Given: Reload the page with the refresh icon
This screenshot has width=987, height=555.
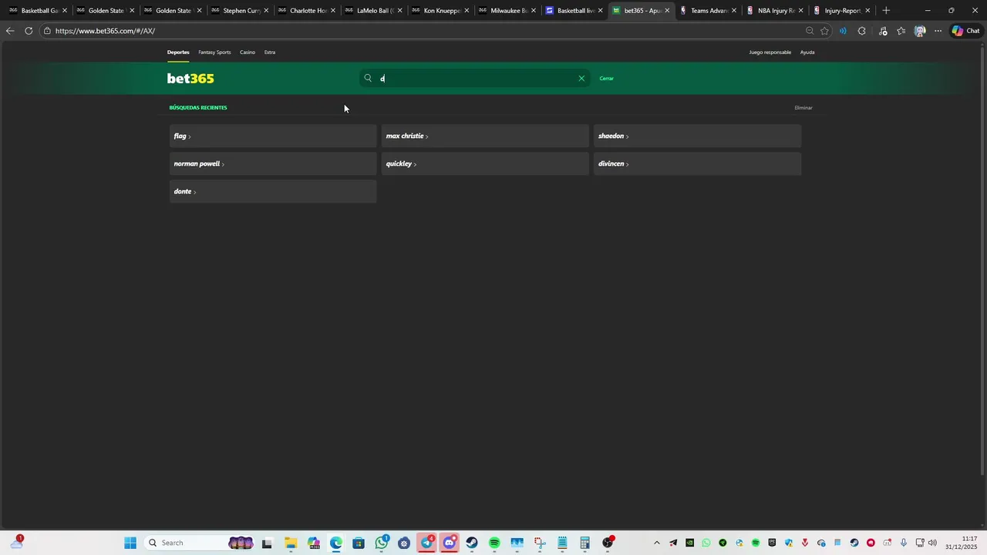Looking at the screenshot, I should click(29, 31).
